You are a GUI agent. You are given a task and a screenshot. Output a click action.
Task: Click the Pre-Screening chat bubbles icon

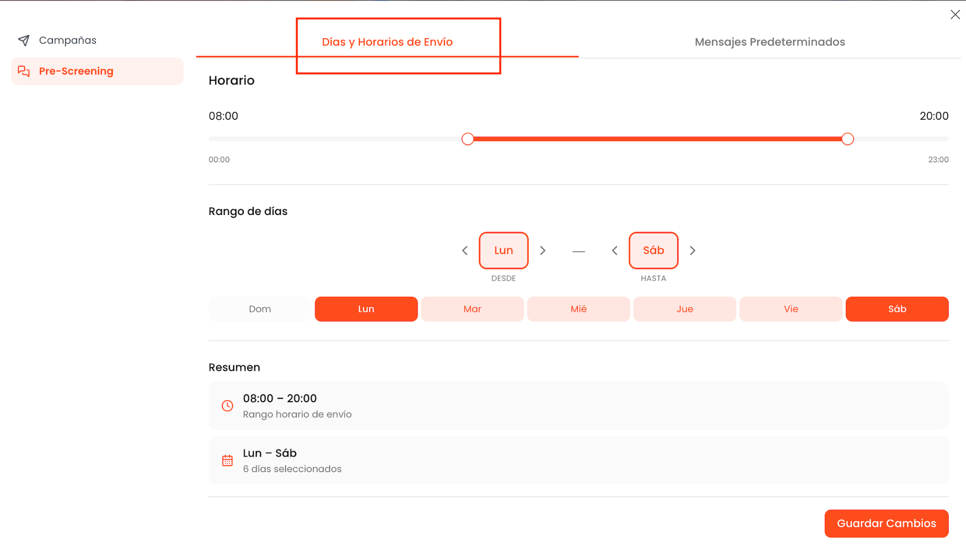(x=24, y=71)
